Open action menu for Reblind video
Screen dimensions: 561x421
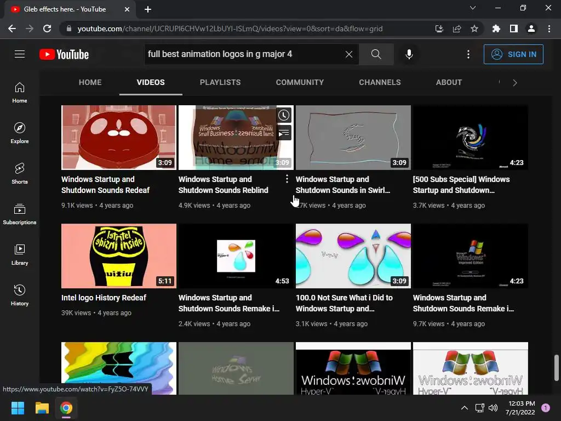pyautogui.click(x=287, y=179)
